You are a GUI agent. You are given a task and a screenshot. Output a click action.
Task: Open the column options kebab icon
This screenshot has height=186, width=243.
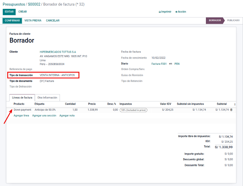click(x=235, y=104)
